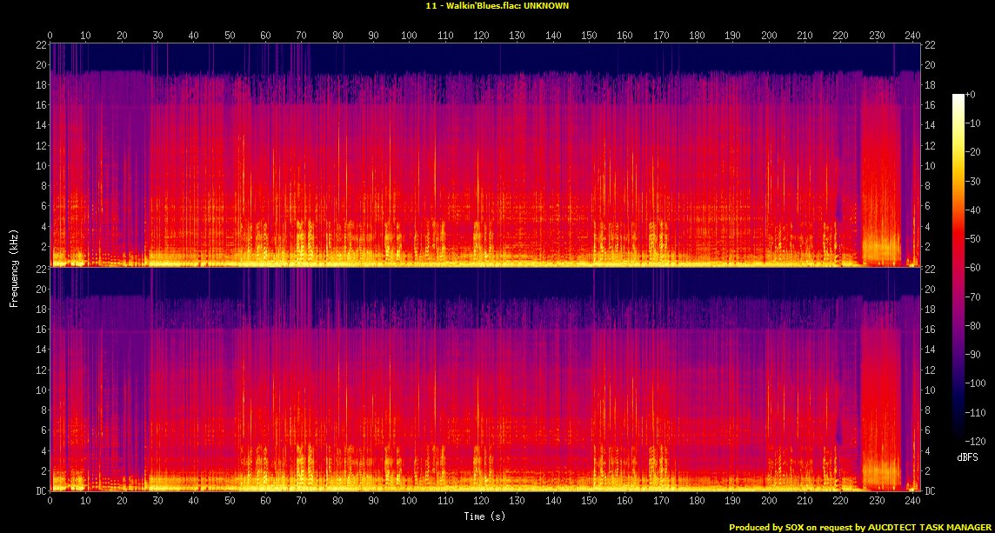Click the "Time (s)" label below the plot

click(x=485, y=516)
